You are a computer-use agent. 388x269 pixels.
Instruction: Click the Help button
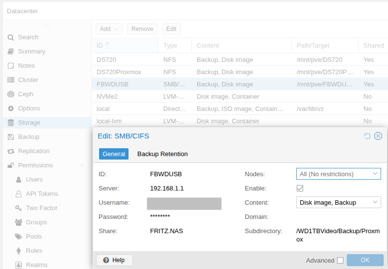114,260
